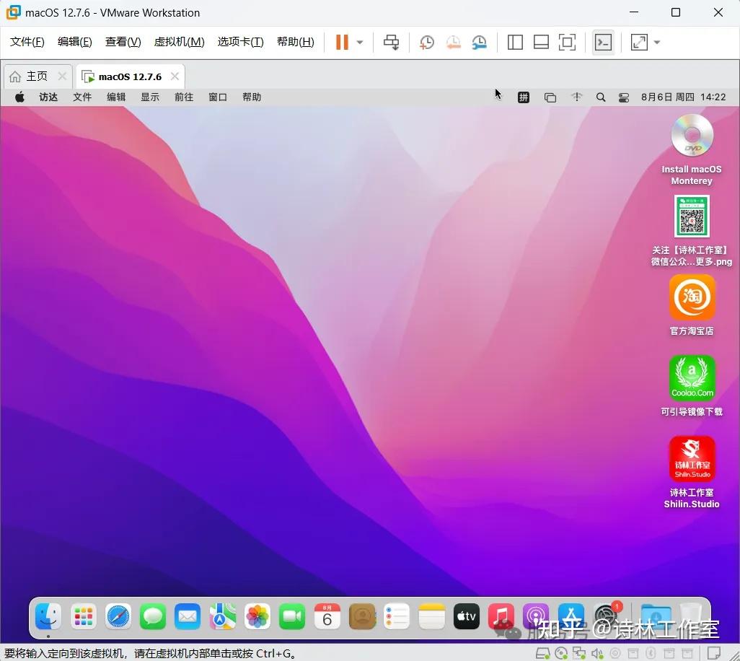Image resolution: width=740 pixels, height=661 pixels.
Task: Open Notes from the Dock
Action: pyautogui.click(x=431, y=616)
